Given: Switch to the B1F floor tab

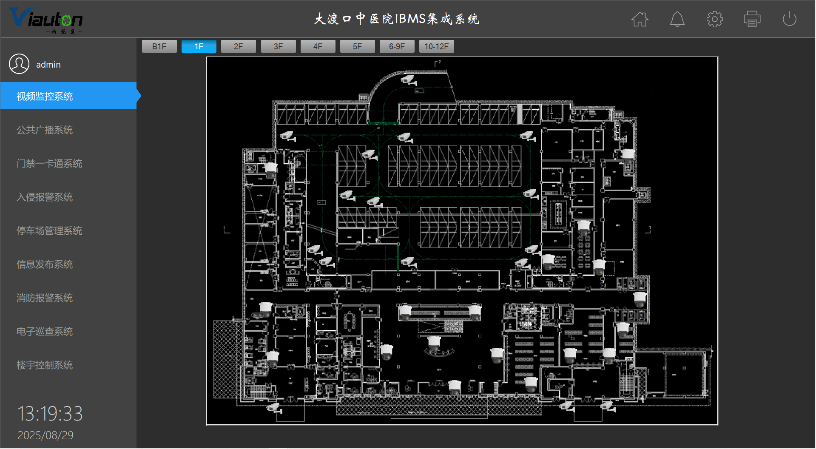Looking at the screenshot, I should tap(159, 46).
